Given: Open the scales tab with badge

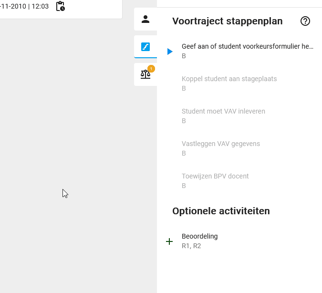Looking at the screenshot, I should [x=145, y=74].
